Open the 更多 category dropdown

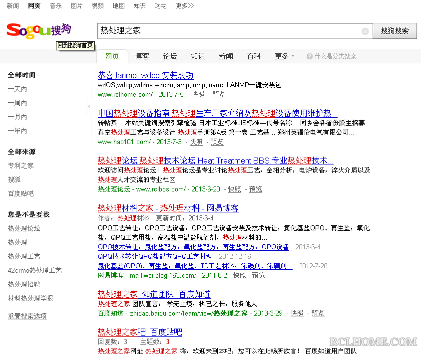(284, 56)
